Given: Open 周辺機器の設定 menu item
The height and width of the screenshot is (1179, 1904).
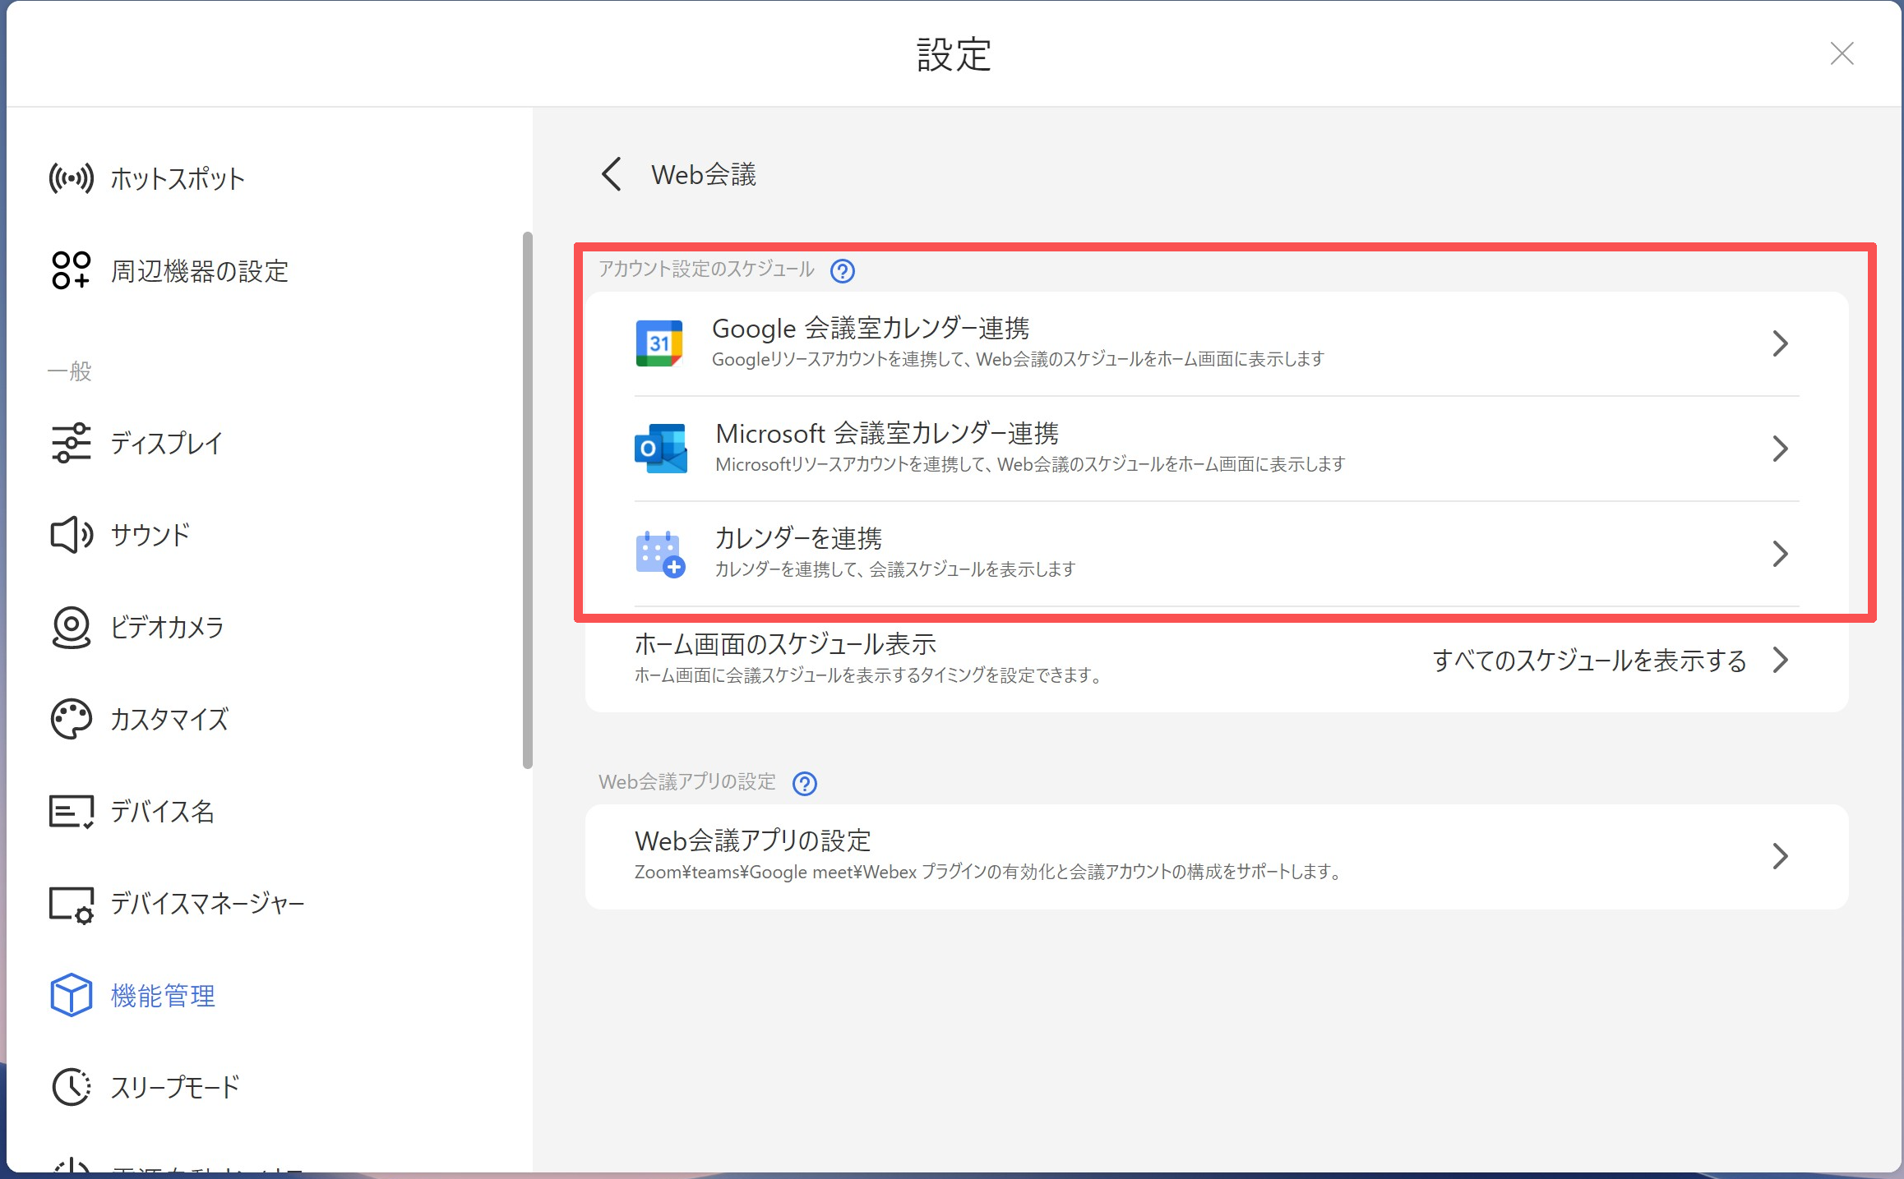Looking at the screenshot, I should click(x=199, y=271).
